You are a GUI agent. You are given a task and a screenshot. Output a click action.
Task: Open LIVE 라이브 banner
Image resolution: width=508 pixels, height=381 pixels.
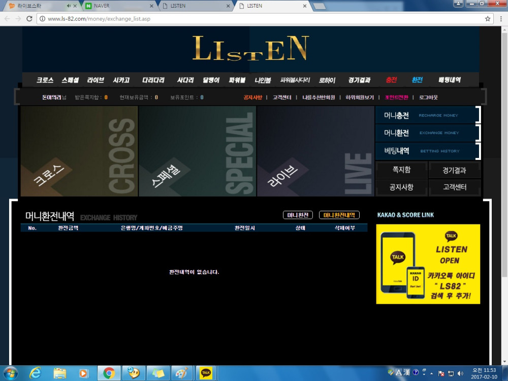(x=315, y=151)
